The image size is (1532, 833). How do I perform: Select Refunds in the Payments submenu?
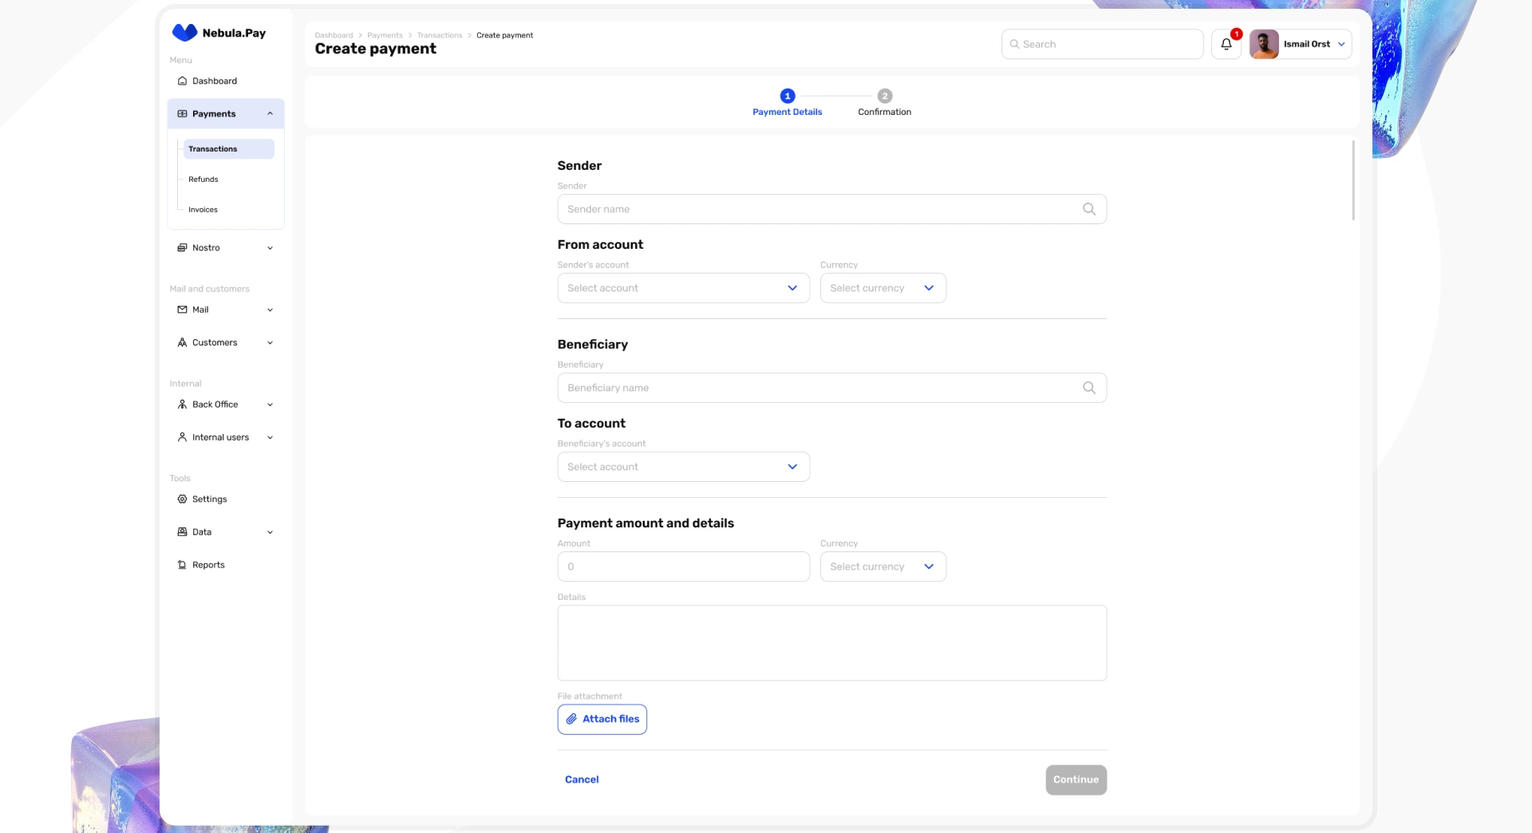click(203, 180)
